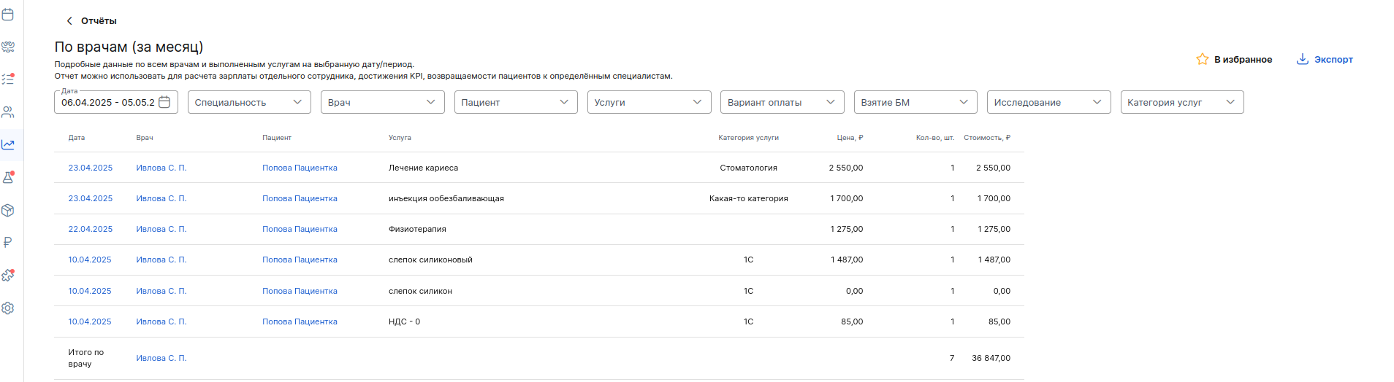The image size is (1394, 382).
Task: Expand the Специальность dropdown
Action: [x=249, y=102]
